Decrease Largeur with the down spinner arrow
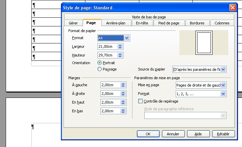The image size is (242, 147). coord(120,48)
